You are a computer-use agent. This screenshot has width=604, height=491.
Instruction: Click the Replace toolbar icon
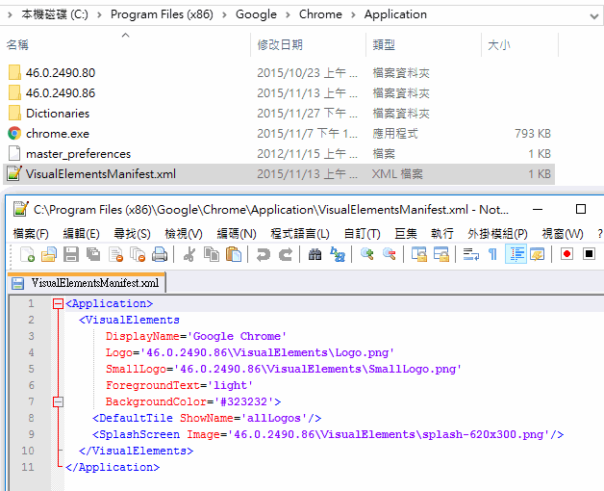coord(338,254)
